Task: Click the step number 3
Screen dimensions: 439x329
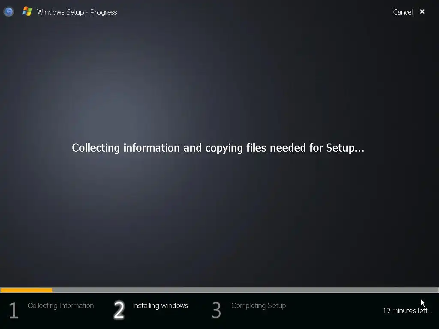Action: click(216, 310)
